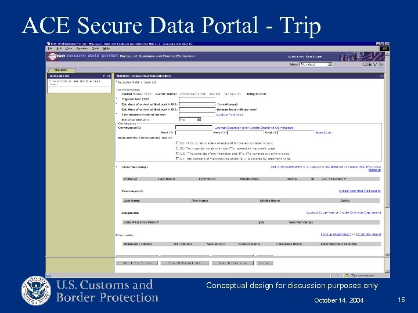Open the View dropdown showing Manifest
Viewport: 418px width, 313px height.
point(316,64)
